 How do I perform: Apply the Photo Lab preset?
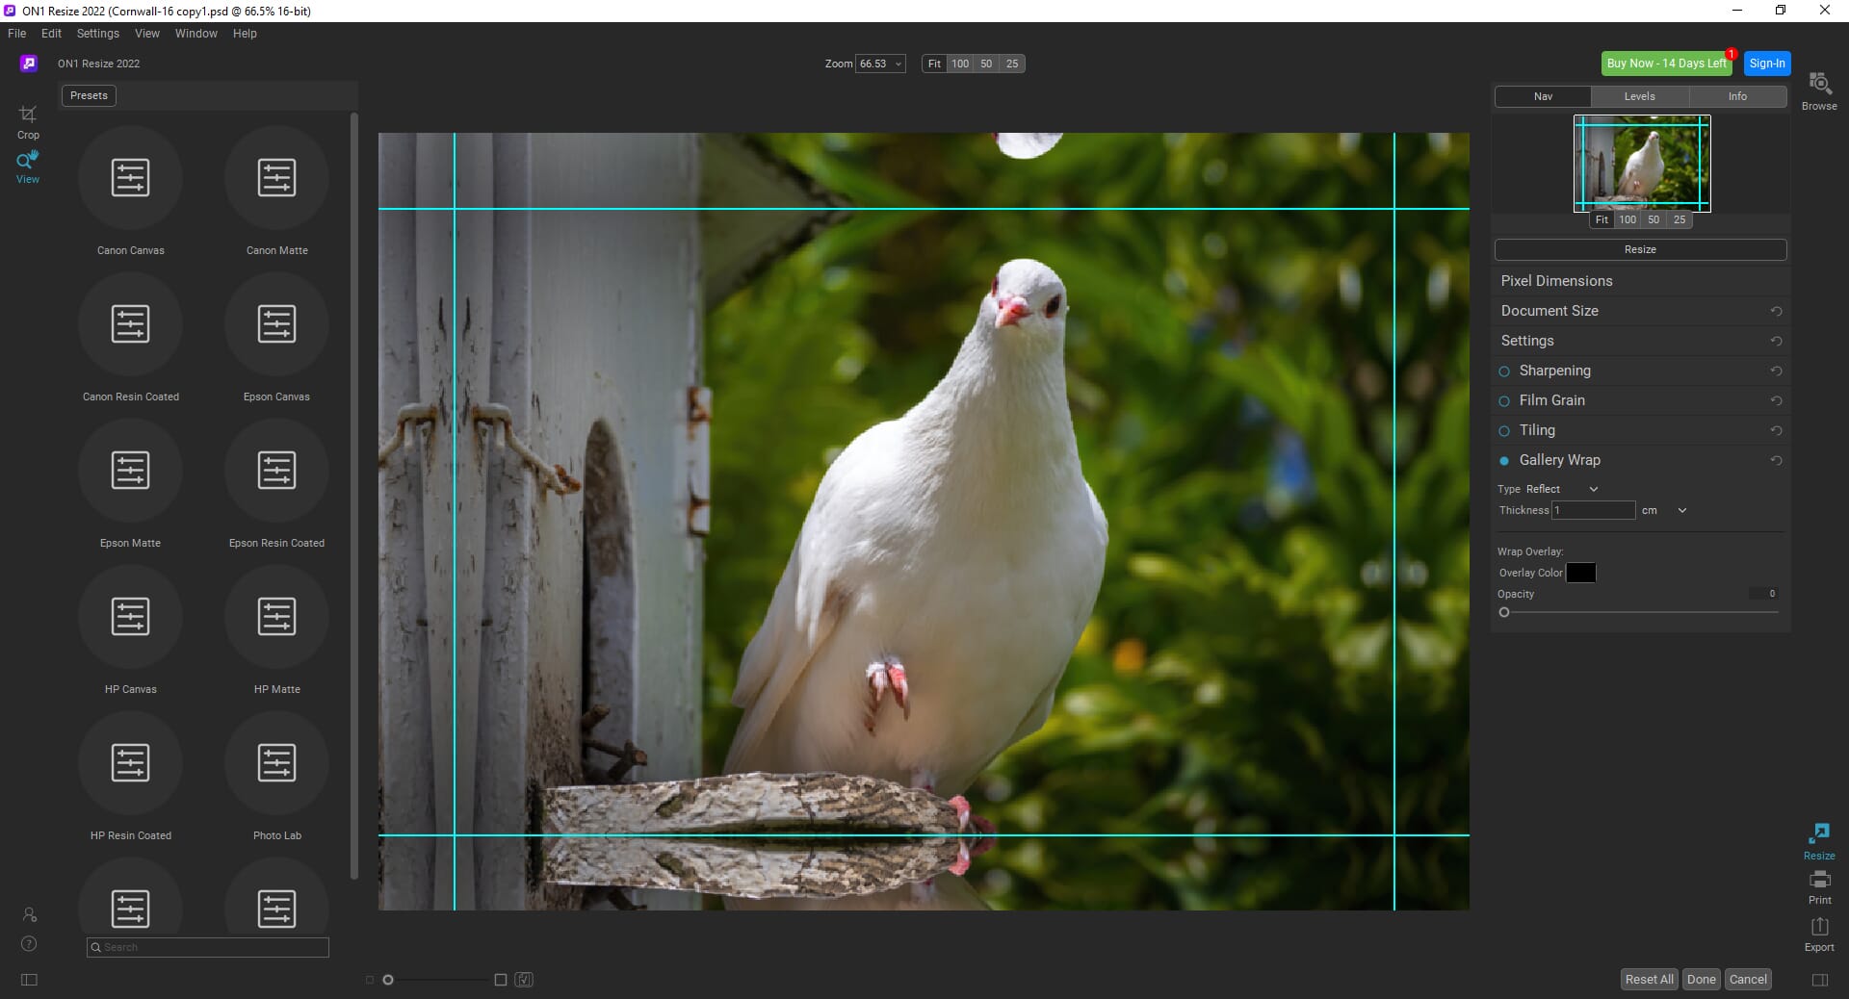click(276, 763)
